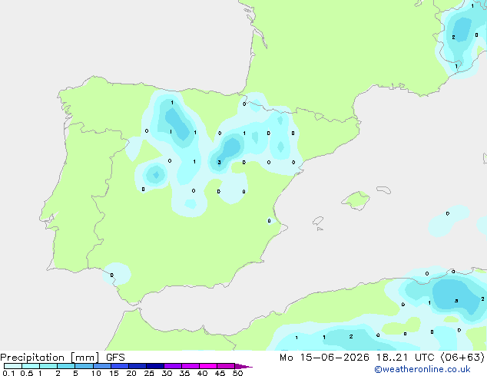Image resolution: width=487 pixels, height=376 pixels.
Task: Click the 'Mo 15-06-2026 18..21 UTC (06+63)' timestamp
Action: point(382,358)
